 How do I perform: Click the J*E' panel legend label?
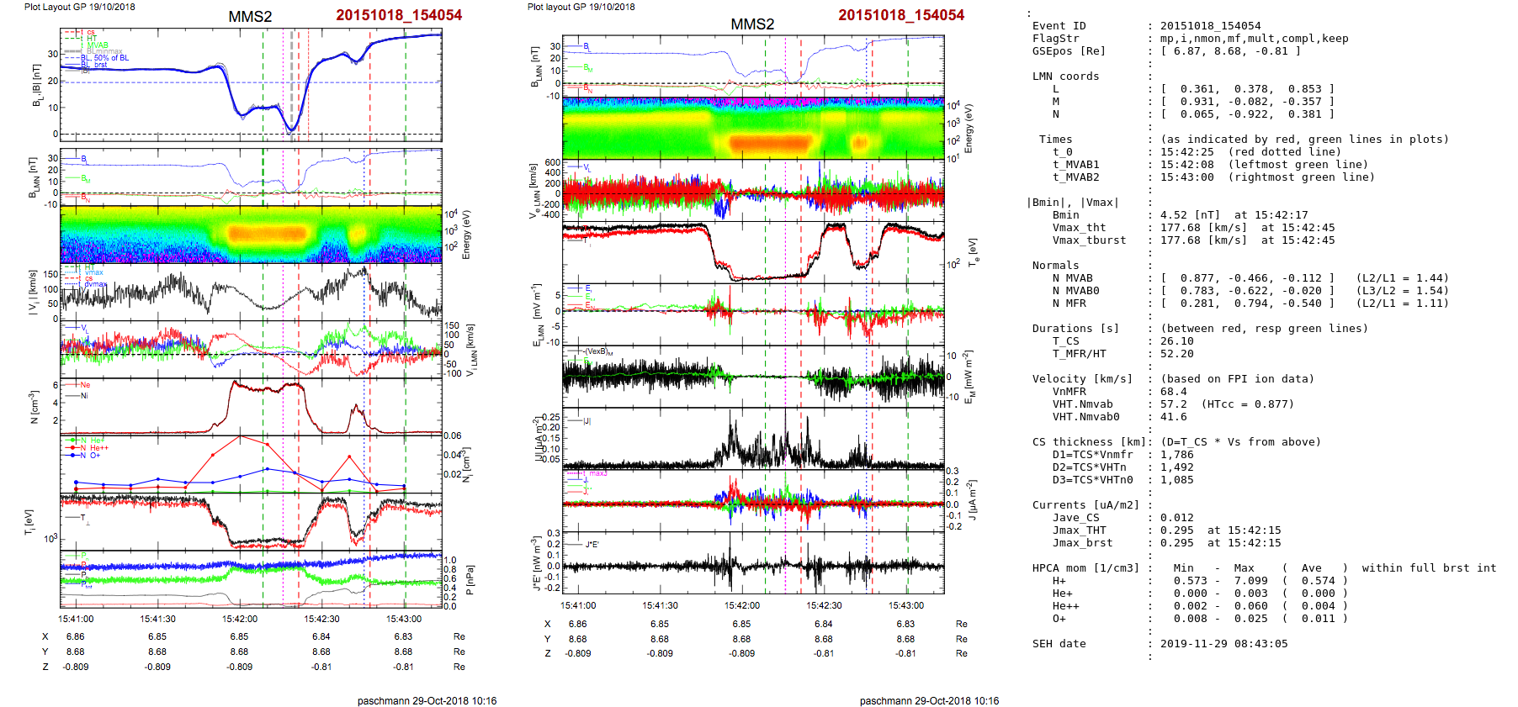[x=592, y=545]
